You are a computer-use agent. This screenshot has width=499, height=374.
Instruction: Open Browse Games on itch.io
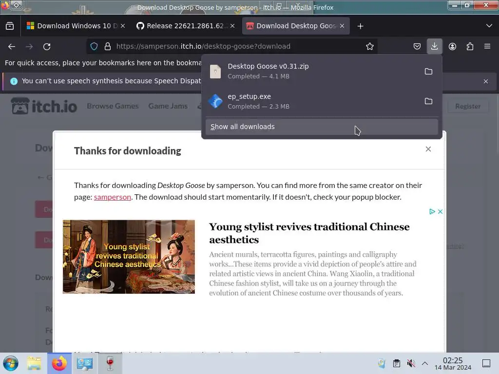(113, 106)
